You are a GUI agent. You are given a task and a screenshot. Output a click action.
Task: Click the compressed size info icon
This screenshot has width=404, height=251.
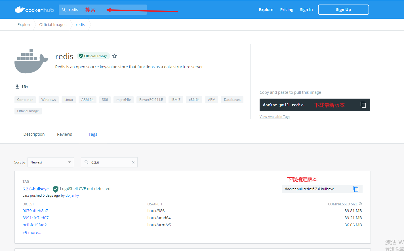click(x=360, y=204)
